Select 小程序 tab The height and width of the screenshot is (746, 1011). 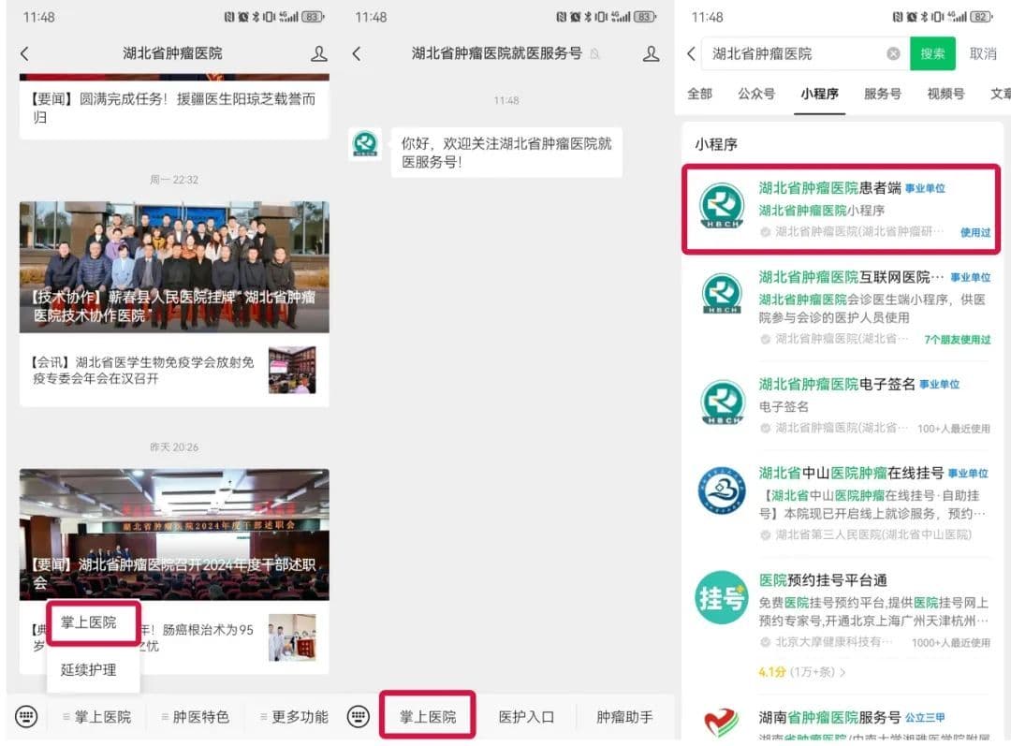tap(819, 94)
